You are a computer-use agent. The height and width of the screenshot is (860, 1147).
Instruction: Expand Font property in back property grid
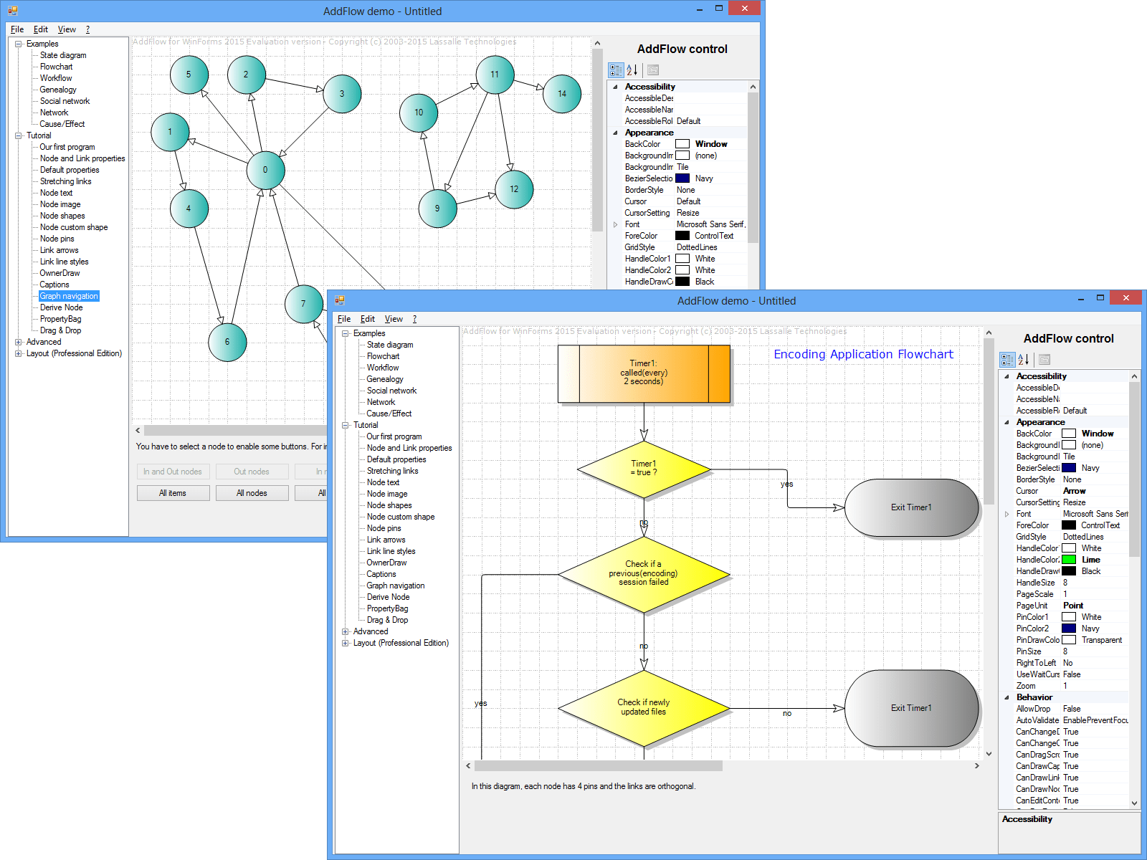[615, 224]
